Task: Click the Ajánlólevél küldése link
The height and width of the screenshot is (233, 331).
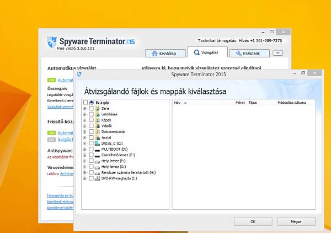Action: click(x=60, y=208)
